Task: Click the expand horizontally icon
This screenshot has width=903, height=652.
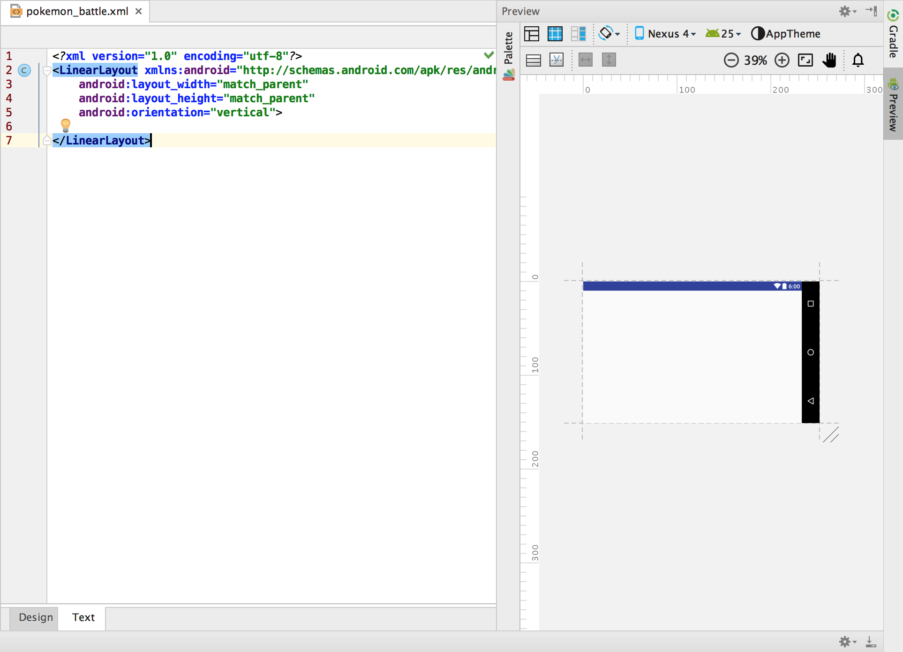Action: pyautogui.click(x=586, y=60)
